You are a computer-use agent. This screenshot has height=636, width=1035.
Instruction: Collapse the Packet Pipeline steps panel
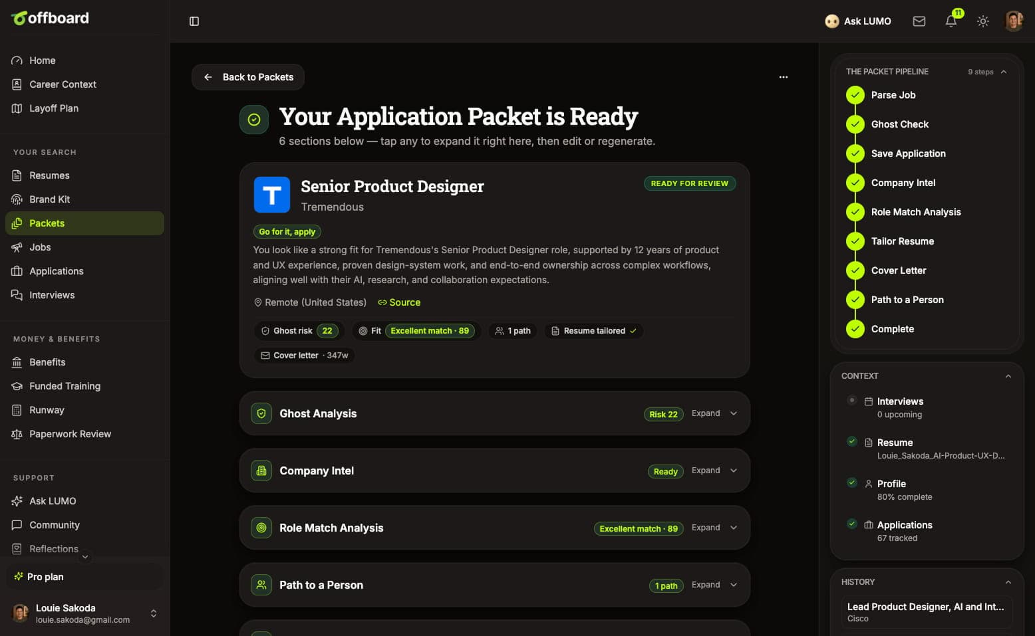coord(1004,72)
